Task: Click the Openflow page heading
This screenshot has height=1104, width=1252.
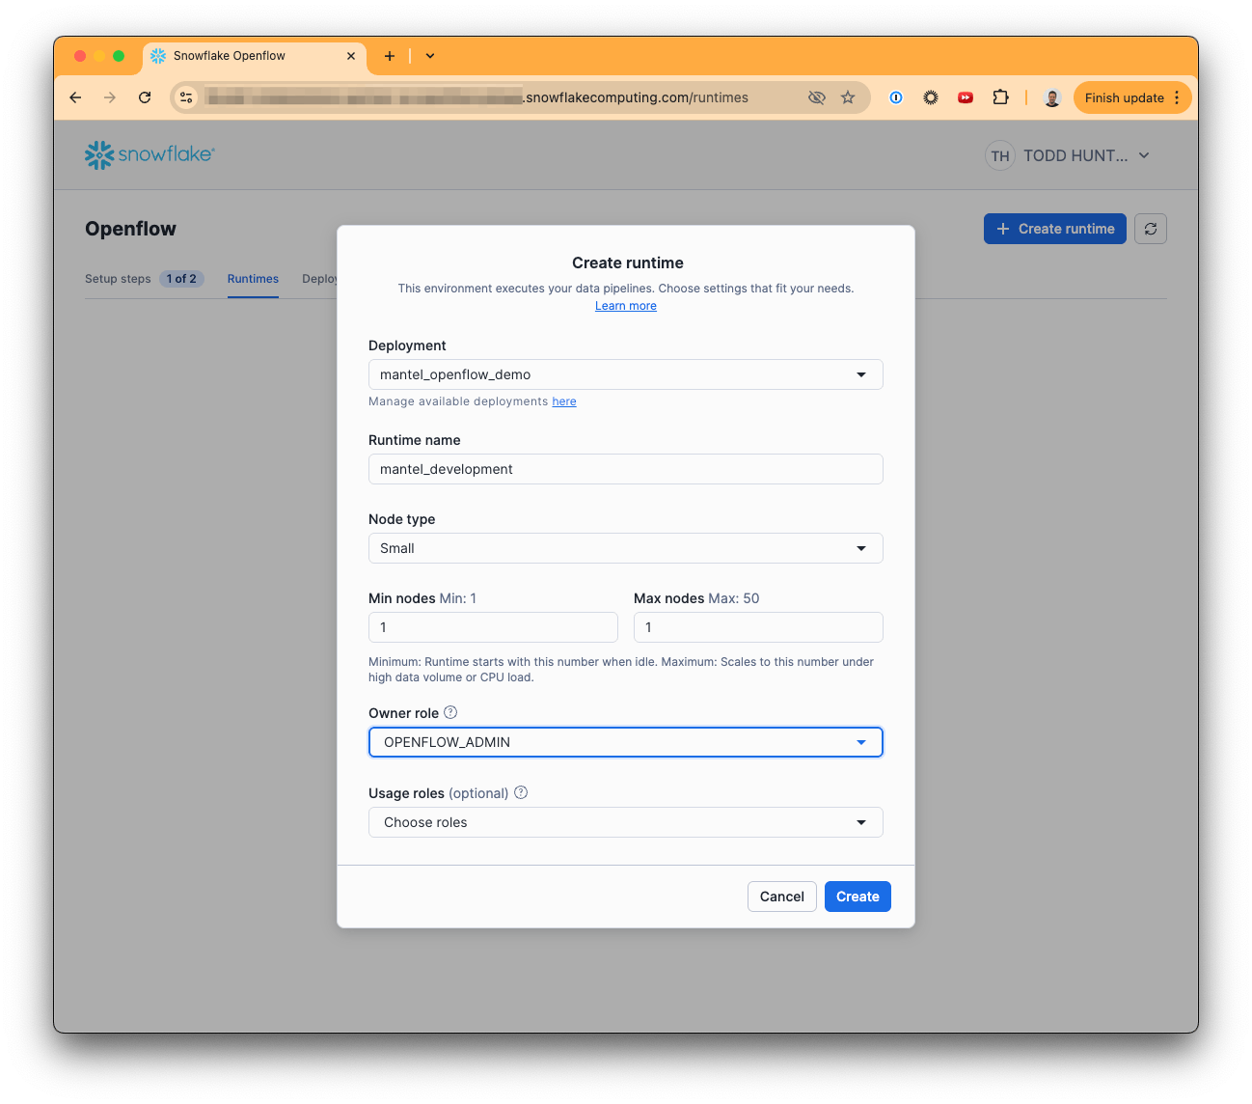Action: 130,229
